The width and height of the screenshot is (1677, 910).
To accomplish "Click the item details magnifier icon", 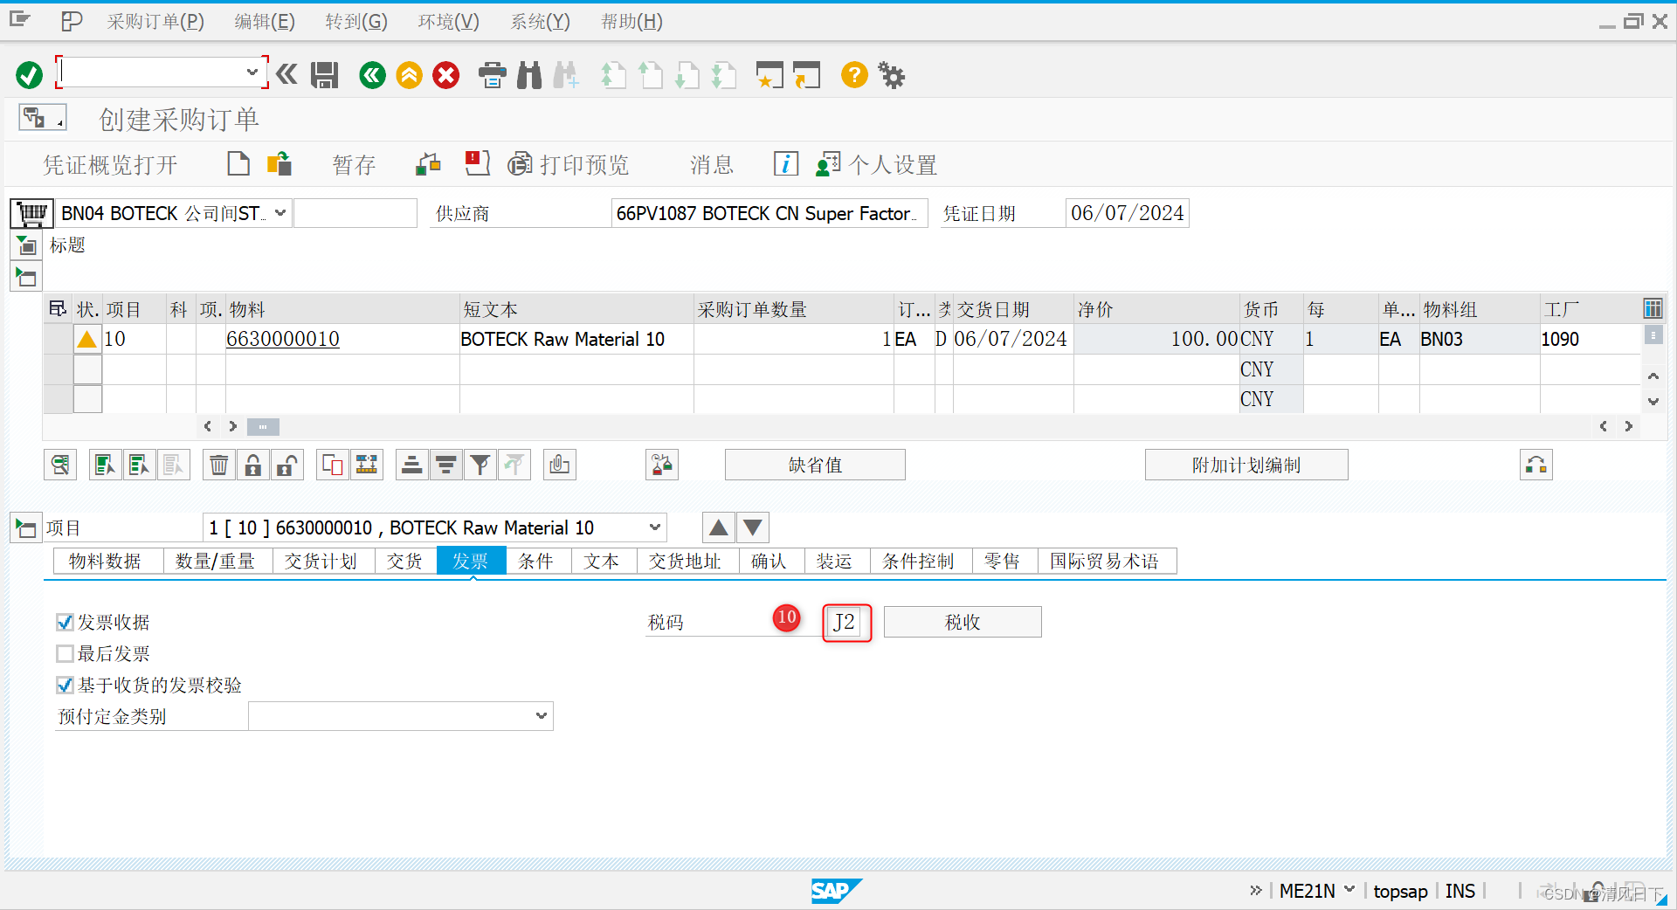I will (60, 465).
